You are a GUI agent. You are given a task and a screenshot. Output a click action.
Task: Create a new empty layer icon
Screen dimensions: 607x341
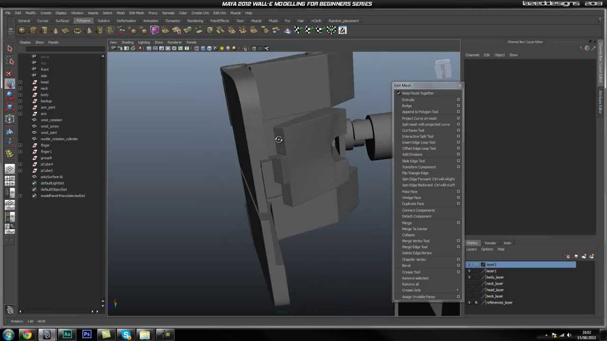[584, 256]
